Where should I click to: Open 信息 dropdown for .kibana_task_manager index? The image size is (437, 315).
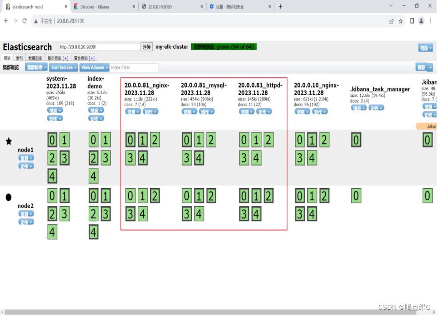[x=359, y=107]
